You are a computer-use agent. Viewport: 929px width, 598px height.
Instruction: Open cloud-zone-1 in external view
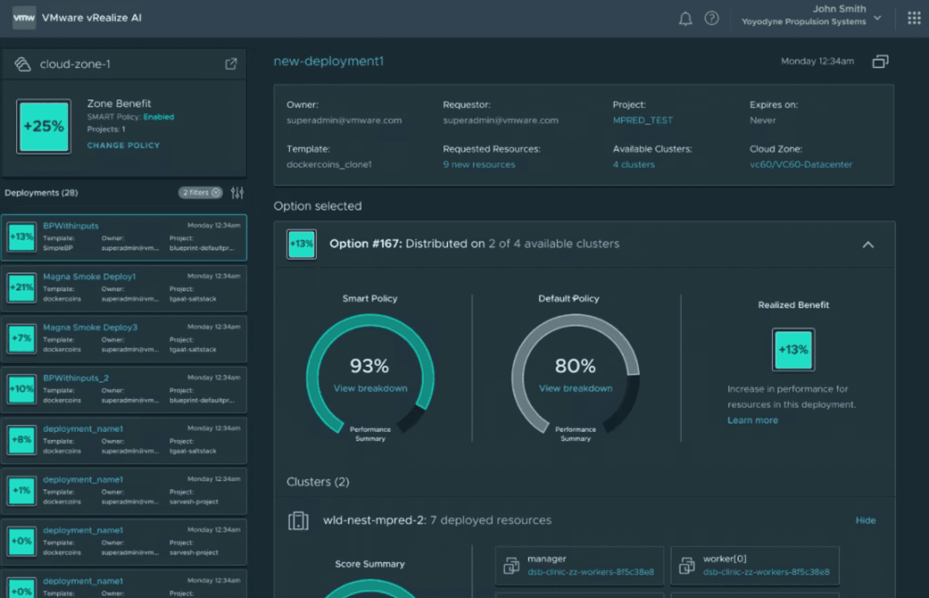pyautogui.click(x=231, y=64)
